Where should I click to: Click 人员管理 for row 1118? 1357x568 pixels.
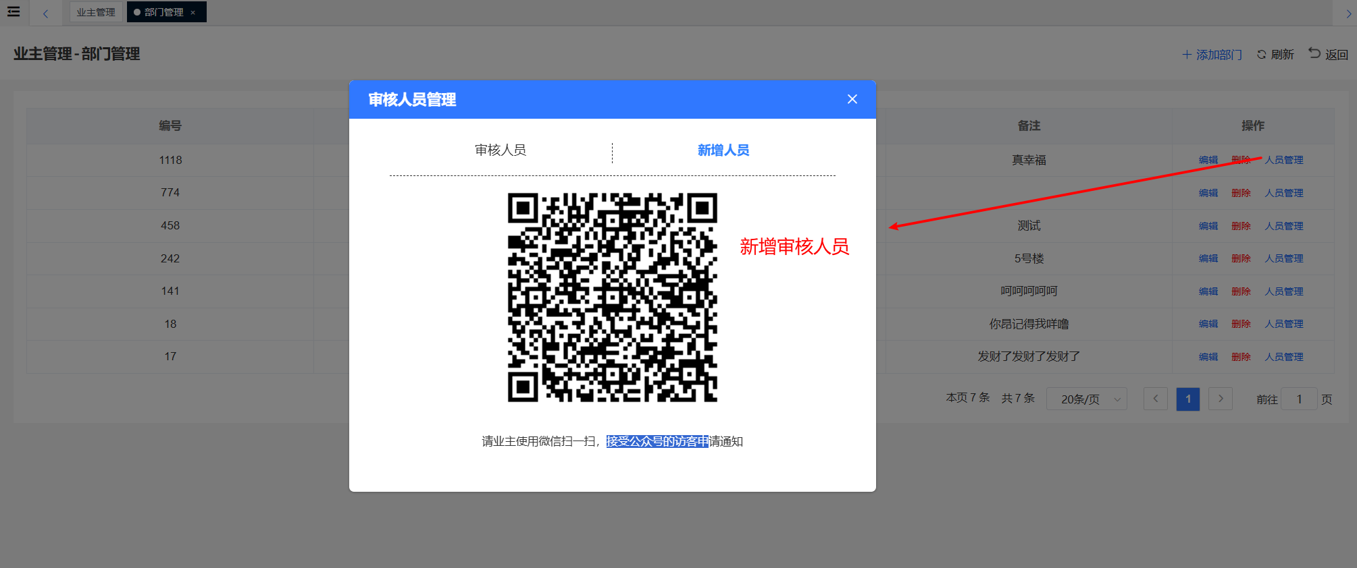(x=1284, y=160)
